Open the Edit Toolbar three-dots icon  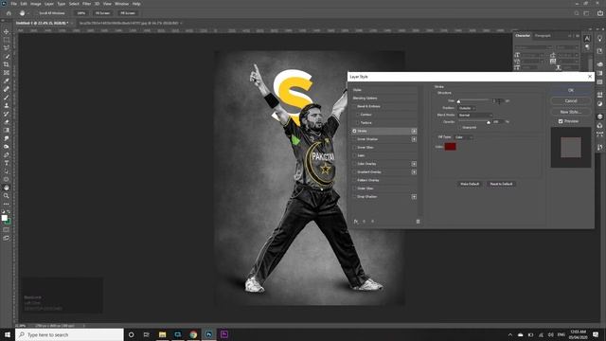click(7, 204)
